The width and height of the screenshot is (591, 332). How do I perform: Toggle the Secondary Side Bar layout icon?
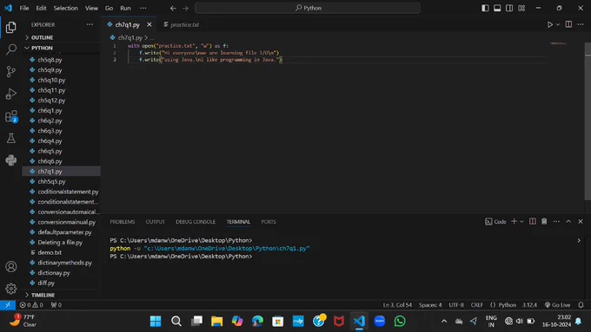coord(509,8)
